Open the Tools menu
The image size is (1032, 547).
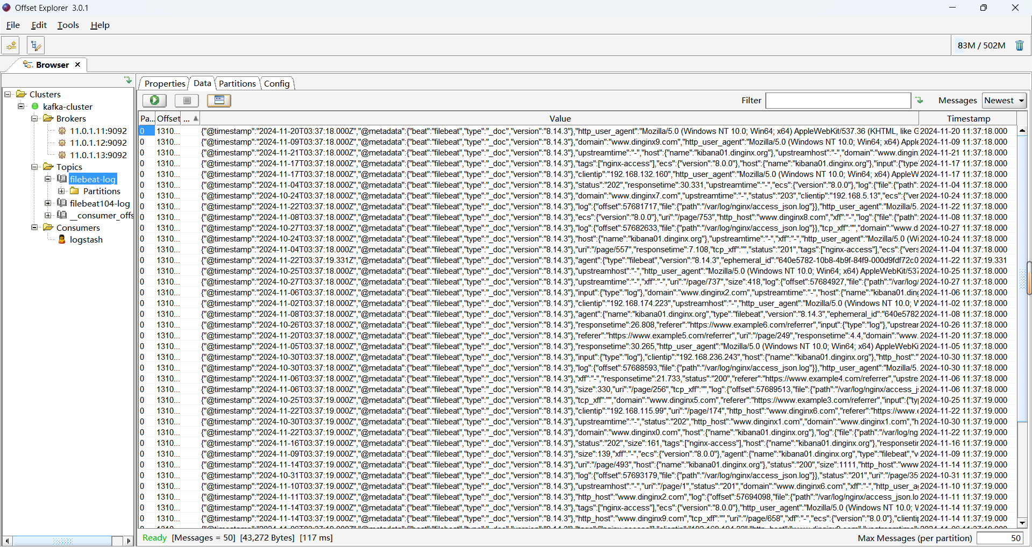(68, 25)
